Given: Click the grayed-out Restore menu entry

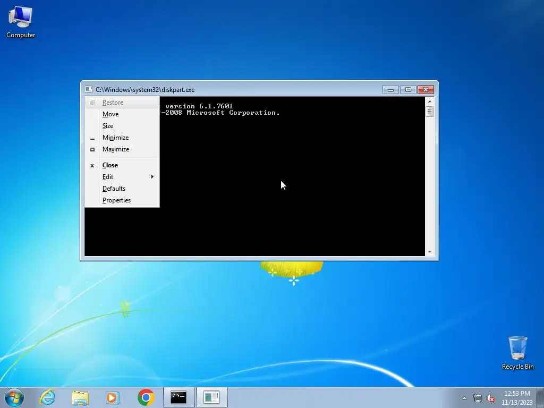Looking at the screenshot, I should (122, 103).
